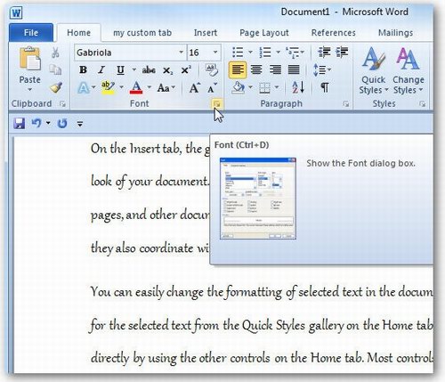
Task: Click the Grow Font icon
Action: [194, 88]
